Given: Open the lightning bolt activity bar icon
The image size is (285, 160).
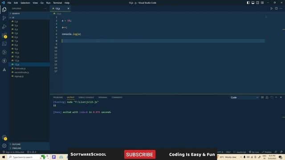Looking at the screenshot, I should [x=4, y=61].
